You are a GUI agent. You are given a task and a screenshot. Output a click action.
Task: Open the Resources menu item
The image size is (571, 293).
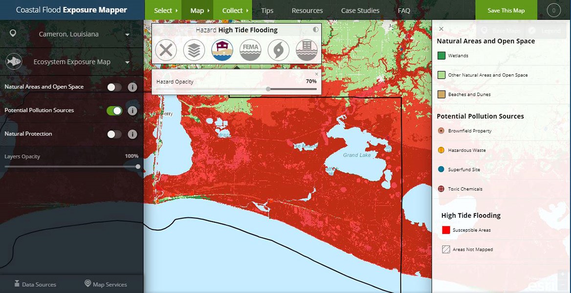pos(307,10)
